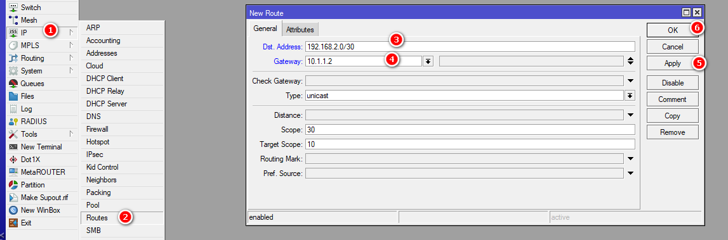Click the OK button
The image size is (728, 240).
(672, 30)
